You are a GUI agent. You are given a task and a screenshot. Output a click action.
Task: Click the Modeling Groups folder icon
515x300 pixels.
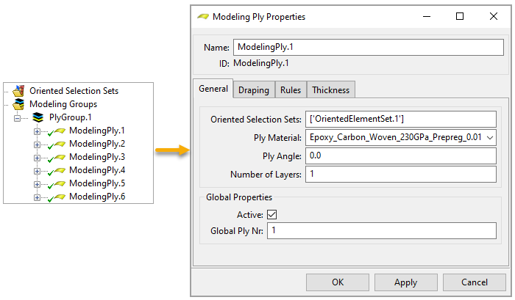(x=18, y=104)
